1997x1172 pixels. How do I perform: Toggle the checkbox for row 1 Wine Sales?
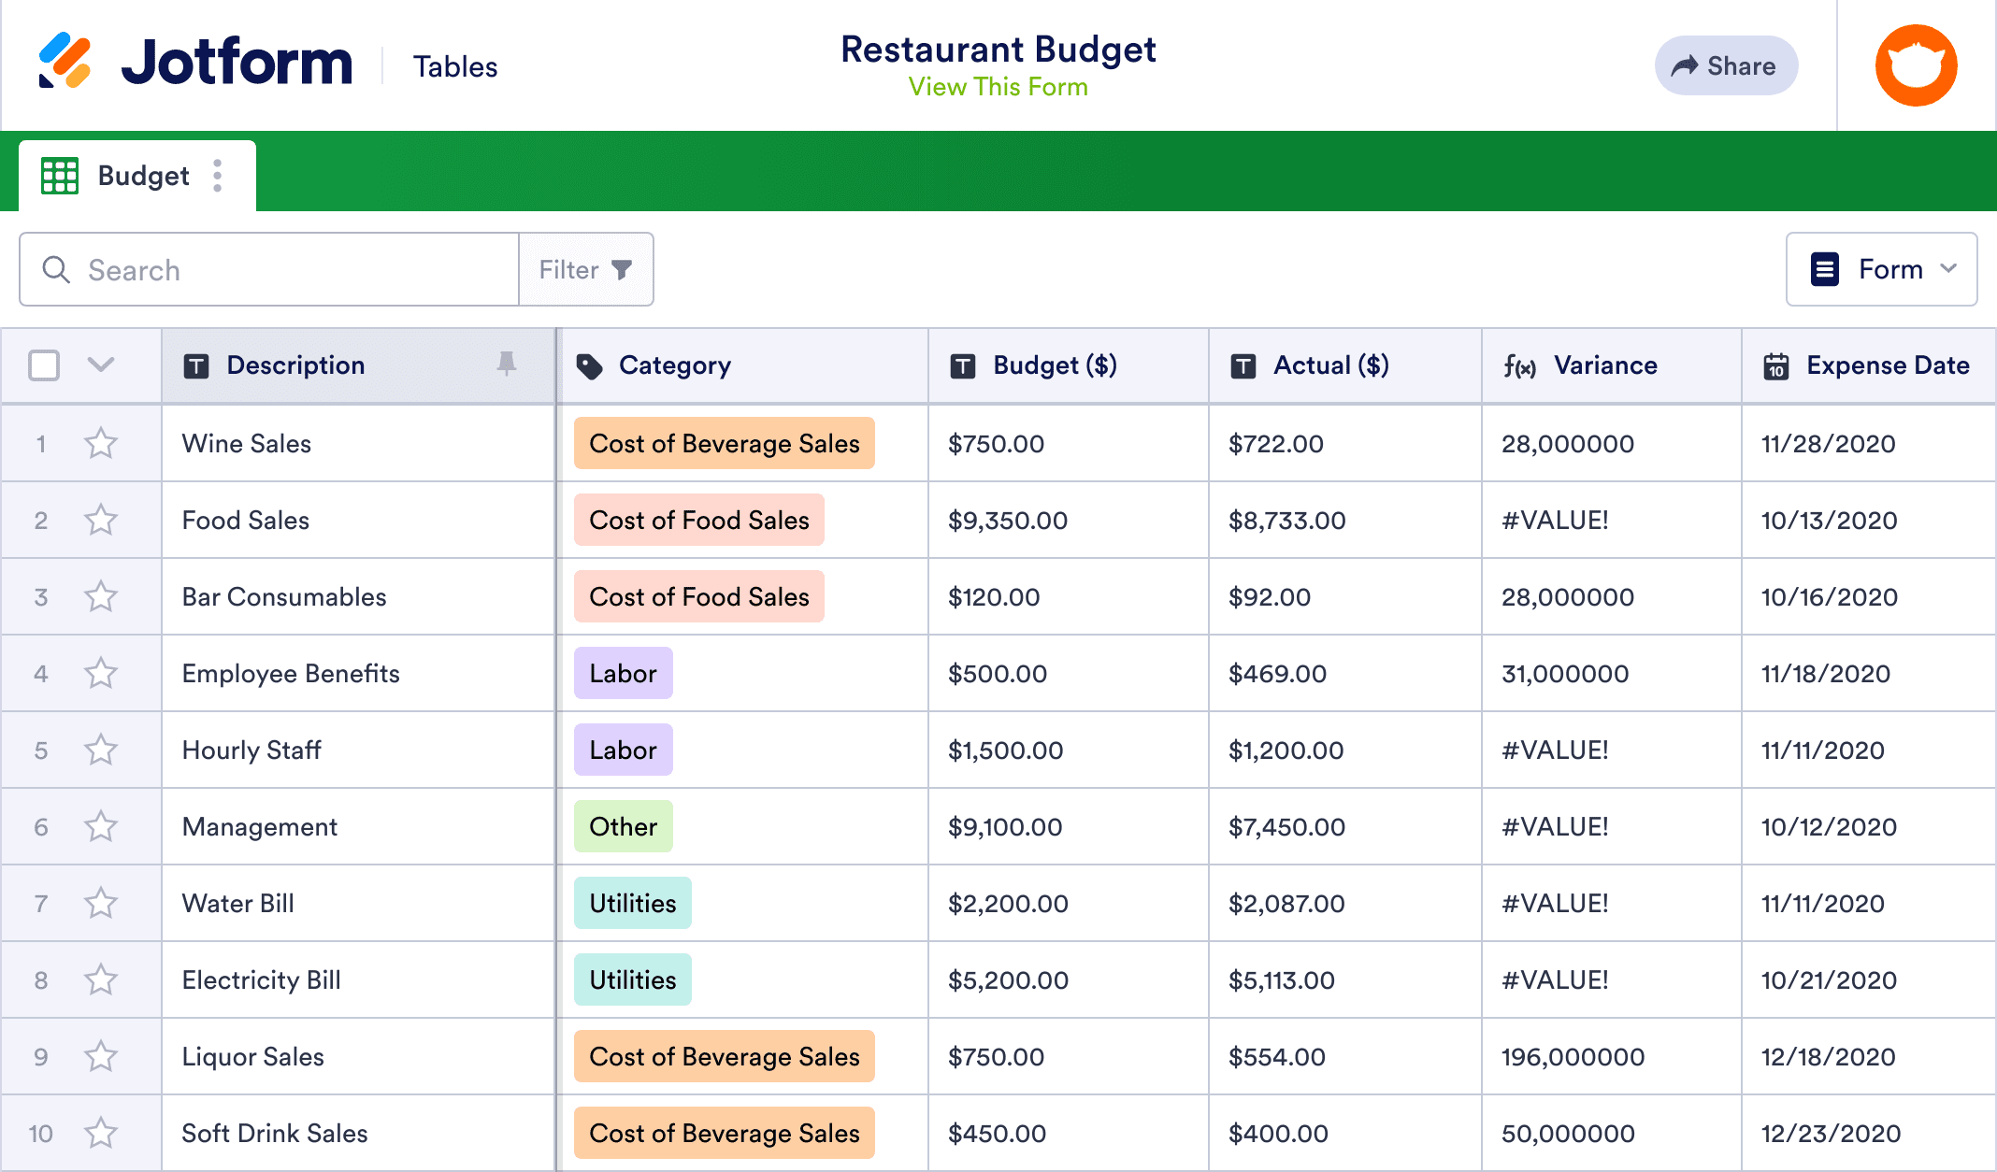tap(42, 444)
